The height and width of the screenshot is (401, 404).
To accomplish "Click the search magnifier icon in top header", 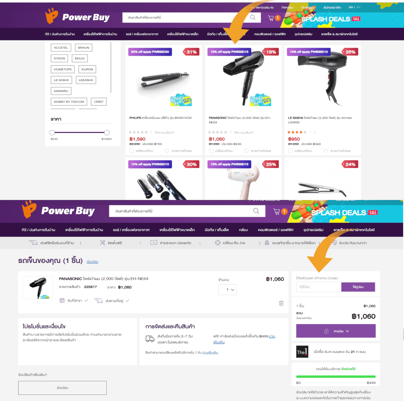I will coord(253,17).
